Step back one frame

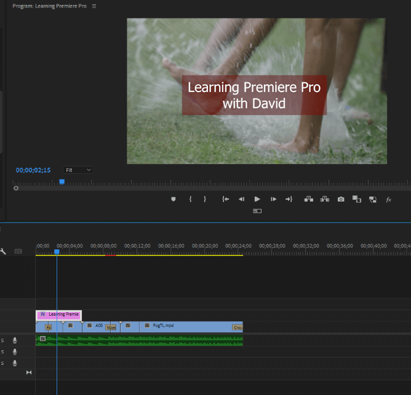click(241, 199)
